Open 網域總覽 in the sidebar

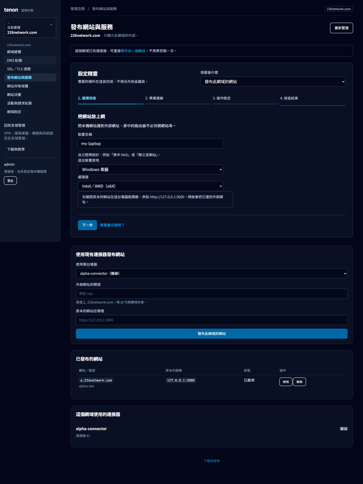30,52
